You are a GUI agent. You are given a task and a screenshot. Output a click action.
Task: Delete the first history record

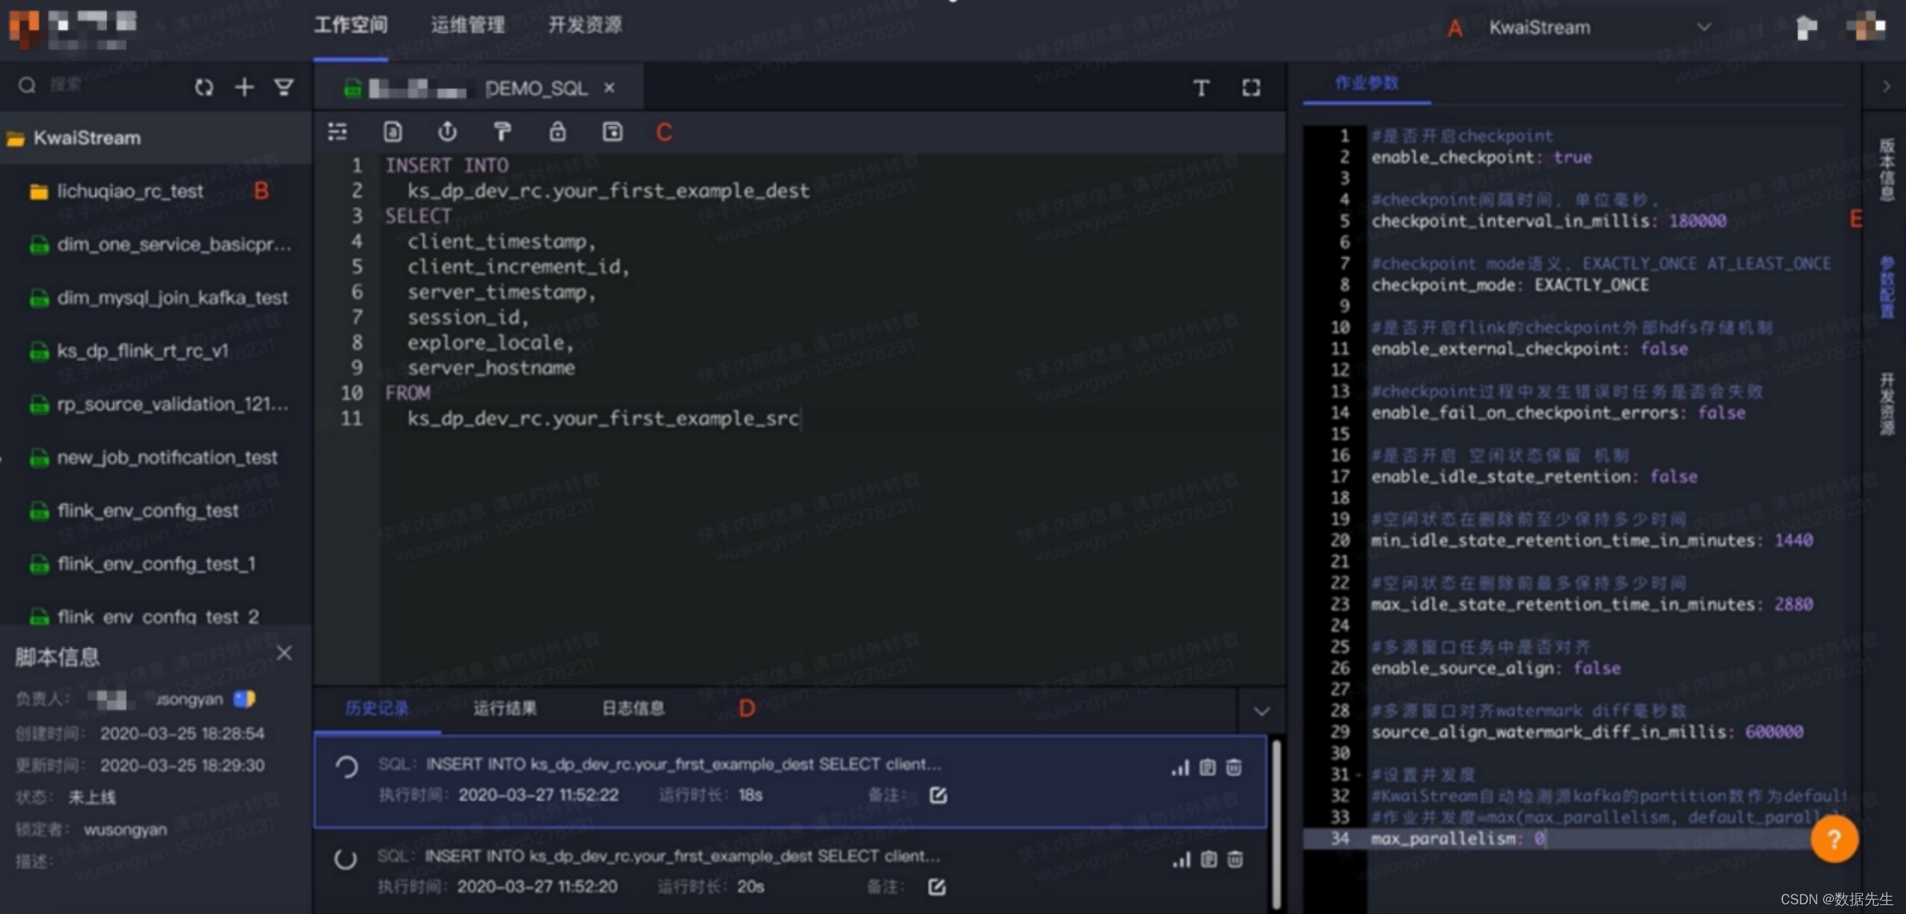pos(1234,767)
